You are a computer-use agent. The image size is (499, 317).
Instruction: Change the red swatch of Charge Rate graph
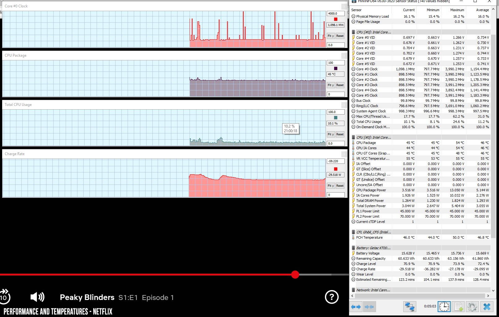(x=335, y=169)
